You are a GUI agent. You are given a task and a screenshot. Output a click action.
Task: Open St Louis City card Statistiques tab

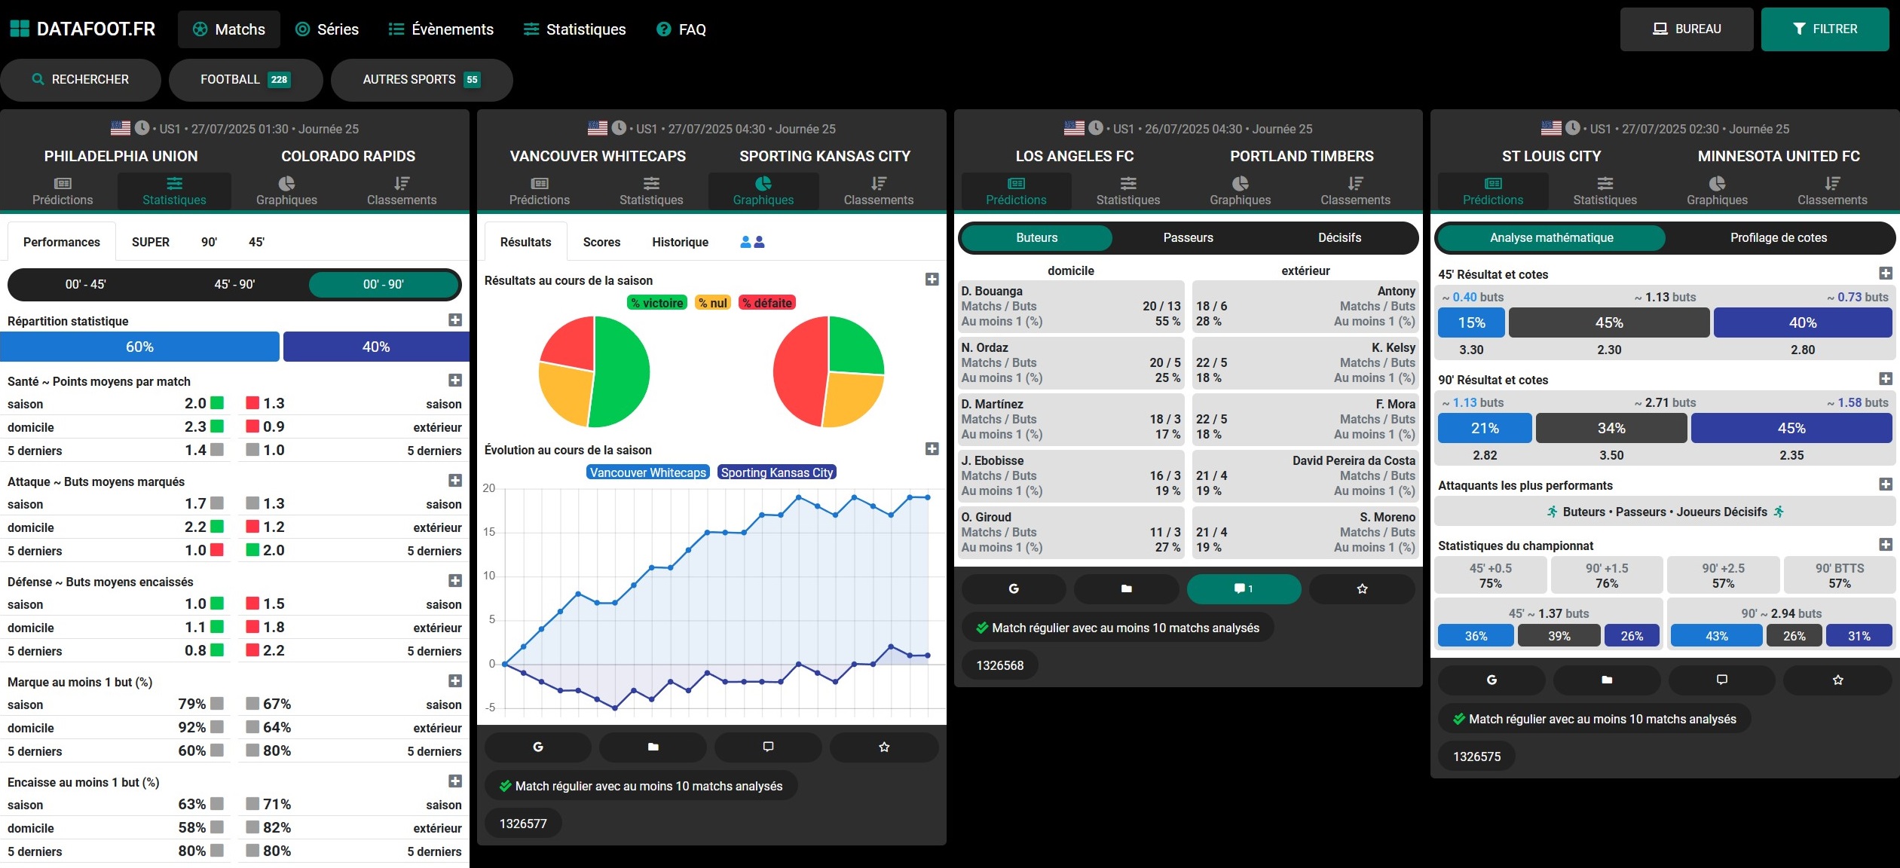click(1605, 191)
